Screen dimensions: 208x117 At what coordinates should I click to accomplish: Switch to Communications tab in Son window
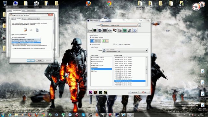(31, 11)
